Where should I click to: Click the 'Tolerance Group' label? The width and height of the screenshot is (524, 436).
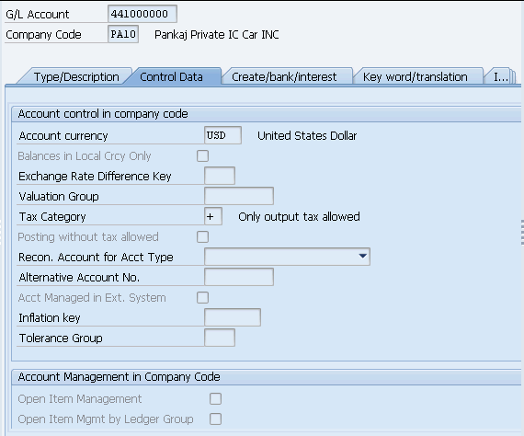61,338
